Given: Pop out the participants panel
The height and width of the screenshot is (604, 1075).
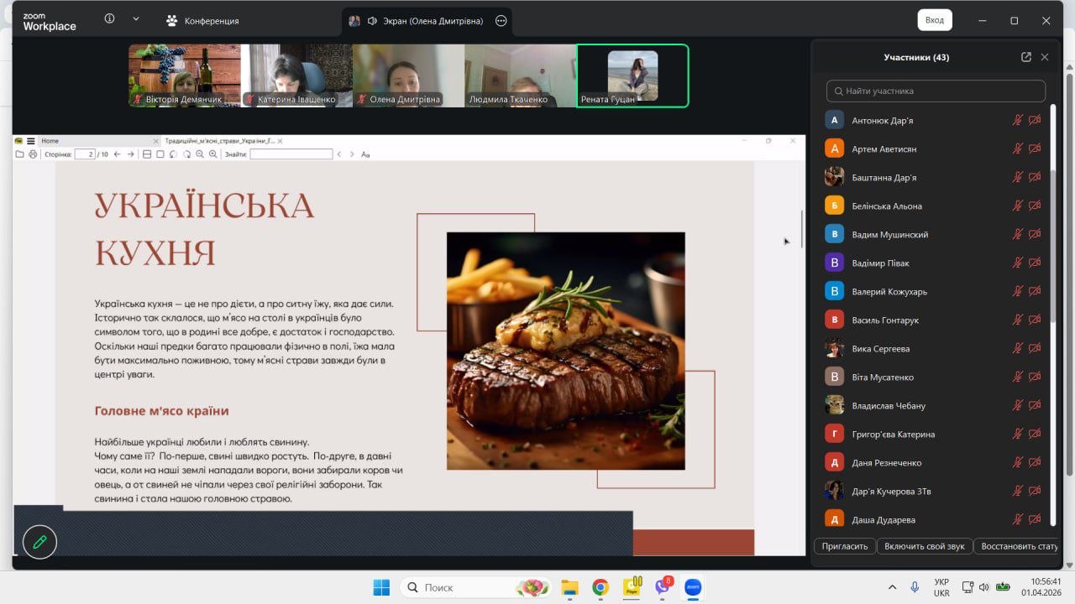Looking at the screenshot, I should [x=1025, y=57].
